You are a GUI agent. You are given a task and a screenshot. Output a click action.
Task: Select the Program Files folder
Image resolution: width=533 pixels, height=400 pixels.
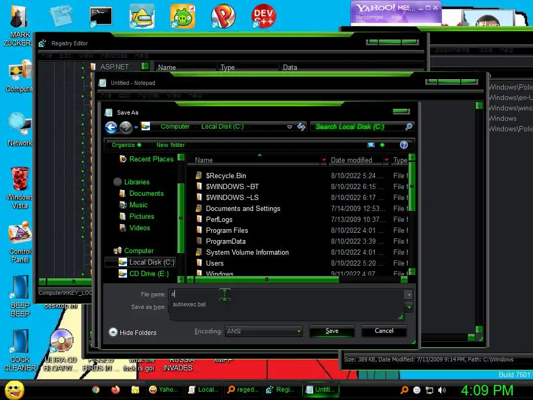pyautogui.click(x=227, y=230)
